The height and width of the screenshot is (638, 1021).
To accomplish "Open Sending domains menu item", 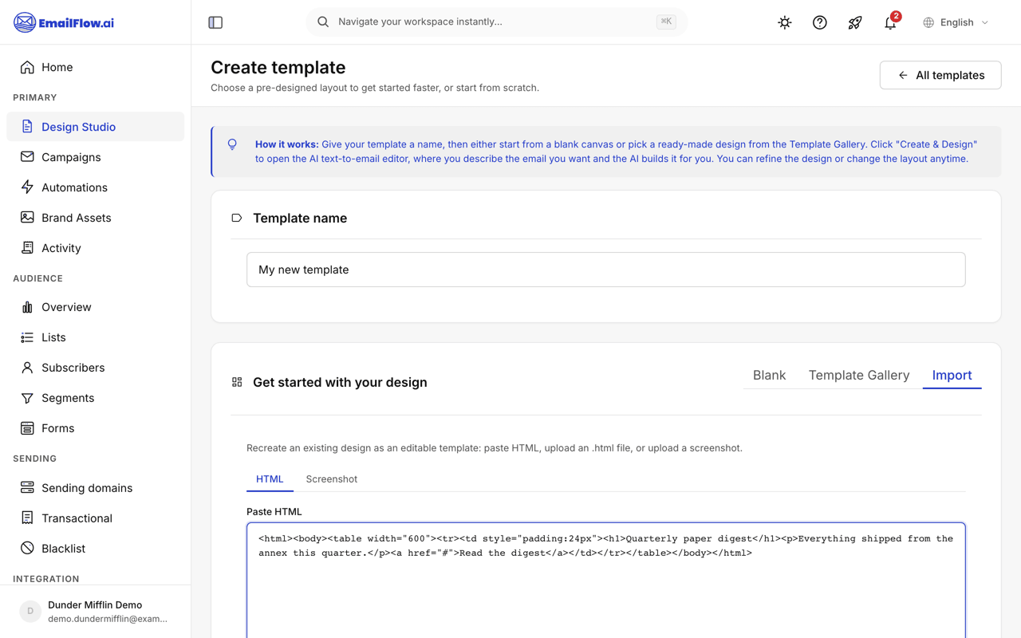I will [95, 488].
